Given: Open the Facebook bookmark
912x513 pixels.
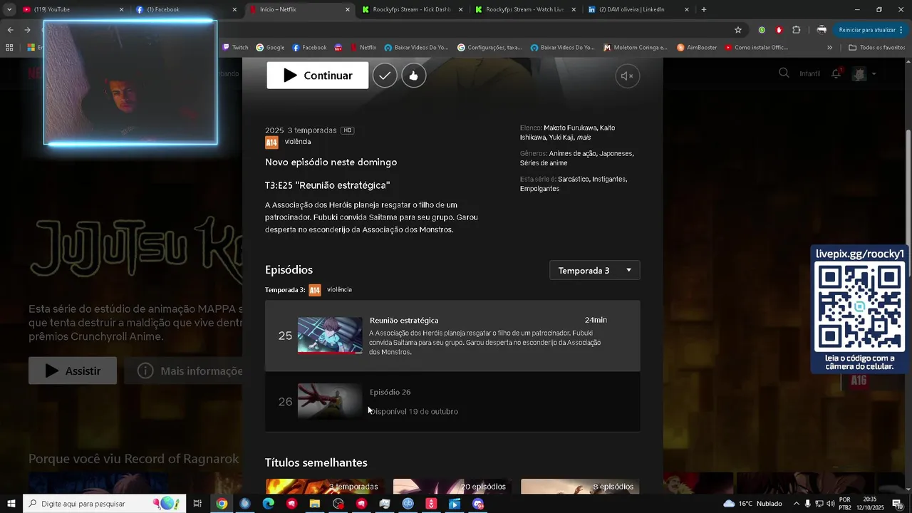Looking at the screenshot, I should [x=309, y=48].
